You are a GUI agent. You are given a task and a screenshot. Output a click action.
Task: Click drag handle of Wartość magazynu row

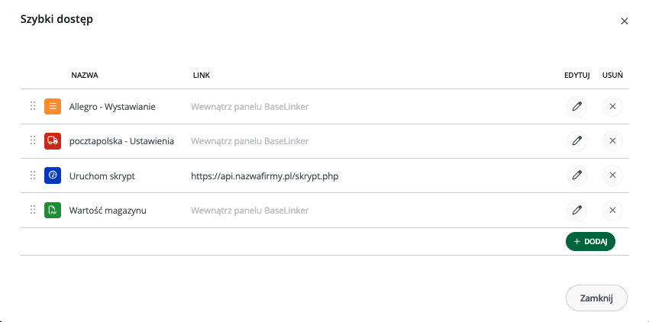(x=33, y=209)
